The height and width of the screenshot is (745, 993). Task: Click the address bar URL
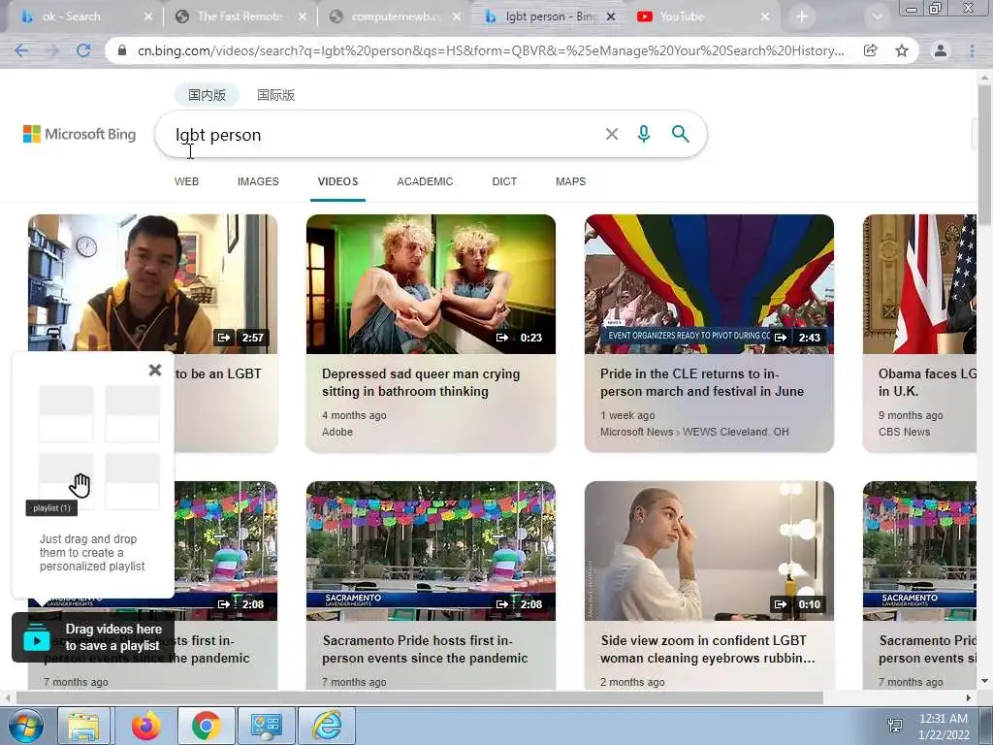(491, 50)
